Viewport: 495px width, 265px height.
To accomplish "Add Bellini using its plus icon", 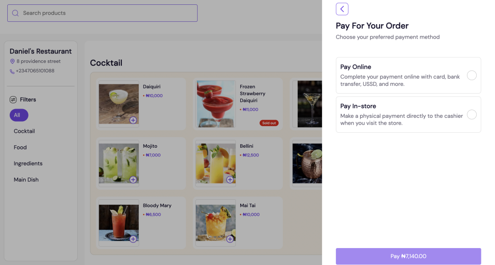I will [x=230, y=180].
